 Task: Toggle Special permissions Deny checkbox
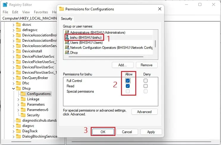click(x=145, y=91)
